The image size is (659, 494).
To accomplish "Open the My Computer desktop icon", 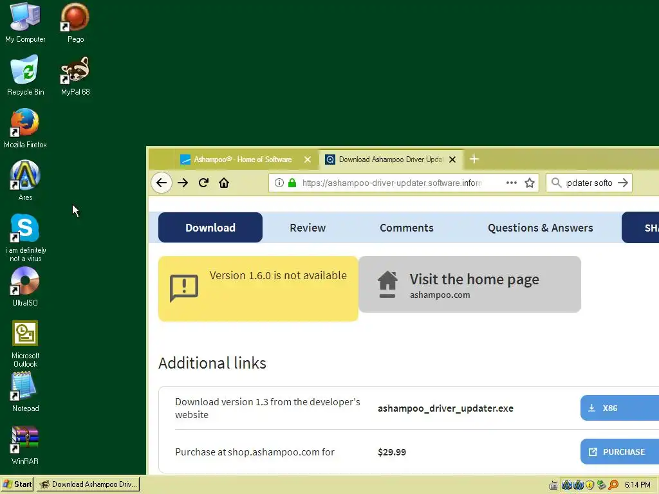I will (25, 23).
